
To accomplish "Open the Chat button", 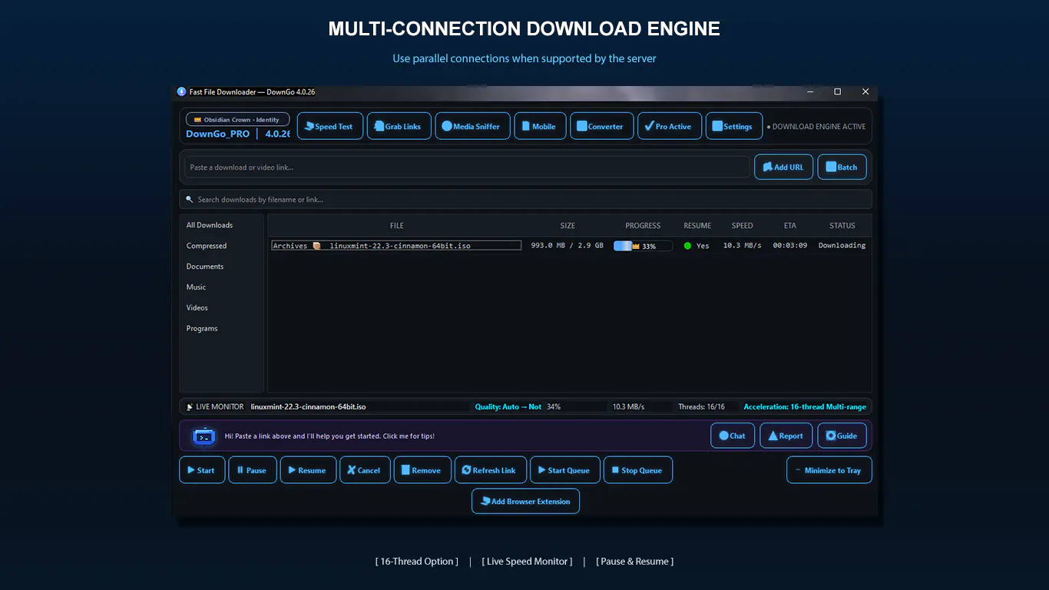I will pos(733,436).
